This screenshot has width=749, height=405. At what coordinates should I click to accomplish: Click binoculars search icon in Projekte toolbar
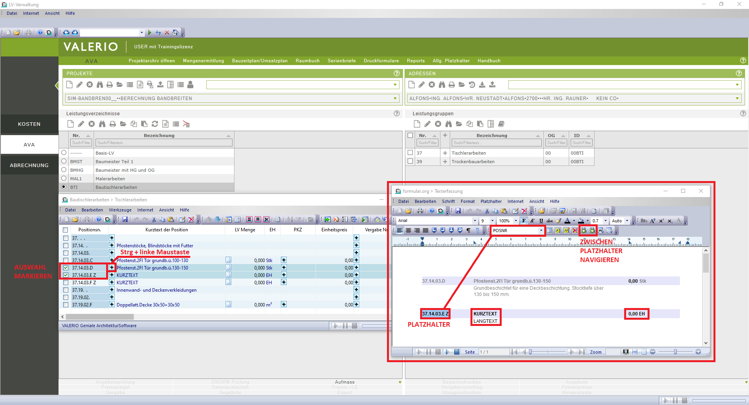coord(99,85)
